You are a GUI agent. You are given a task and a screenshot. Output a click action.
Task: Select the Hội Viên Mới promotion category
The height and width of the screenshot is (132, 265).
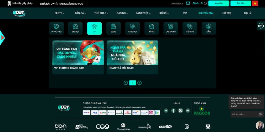click(56, 28)
